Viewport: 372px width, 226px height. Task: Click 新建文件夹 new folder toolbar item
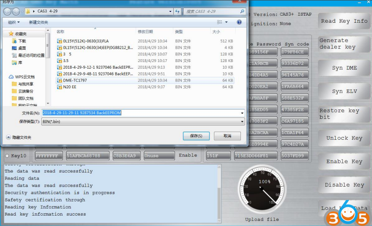(39, 22)
